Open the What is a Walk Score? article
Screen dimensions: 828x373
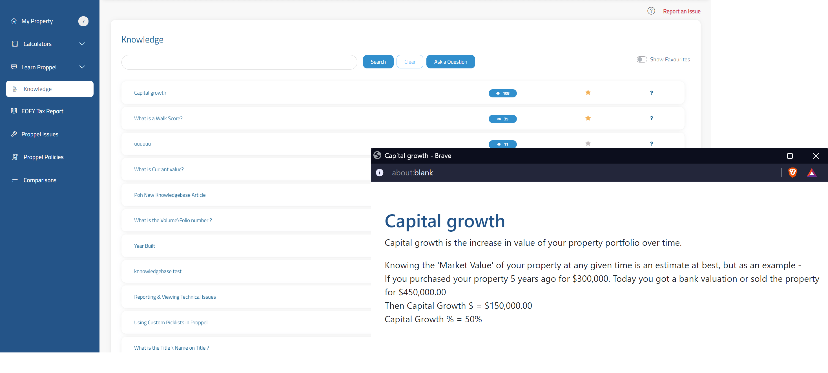point(158,119)
